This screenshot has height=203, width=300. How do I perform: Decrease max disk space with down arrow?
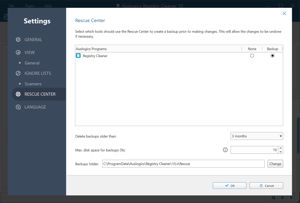point(280,152)
